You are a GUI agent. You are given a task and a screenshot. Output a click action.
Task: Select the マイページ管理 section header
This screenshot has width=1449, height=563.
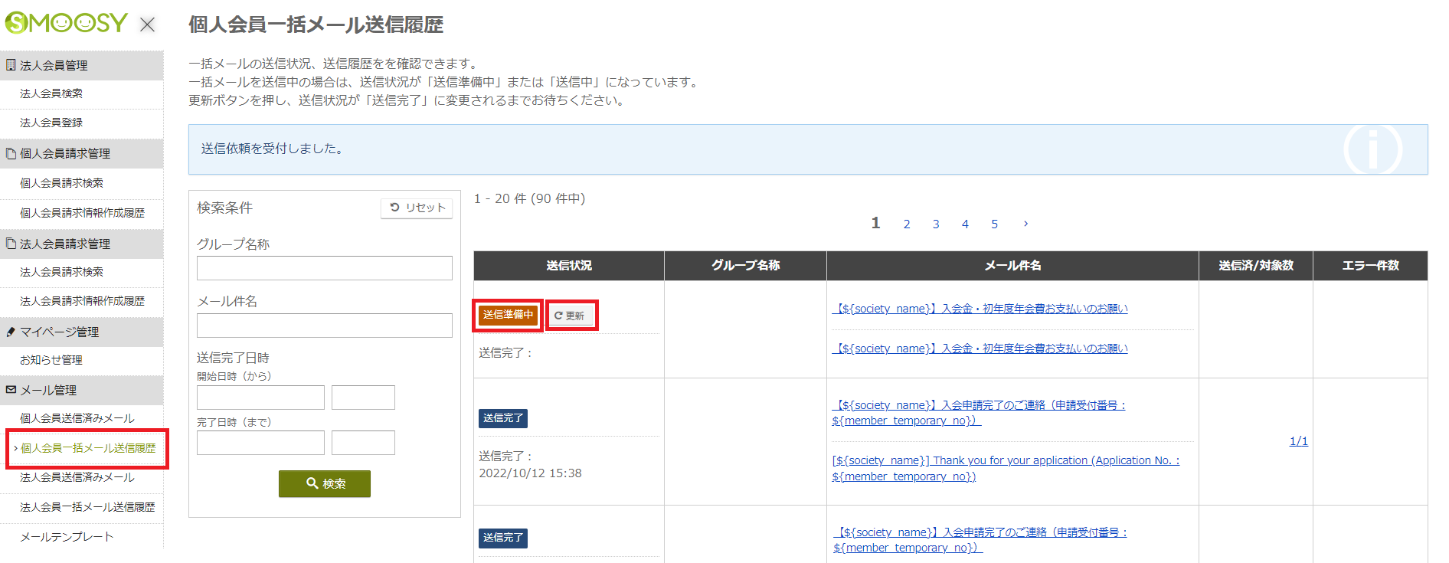point(81,332)
